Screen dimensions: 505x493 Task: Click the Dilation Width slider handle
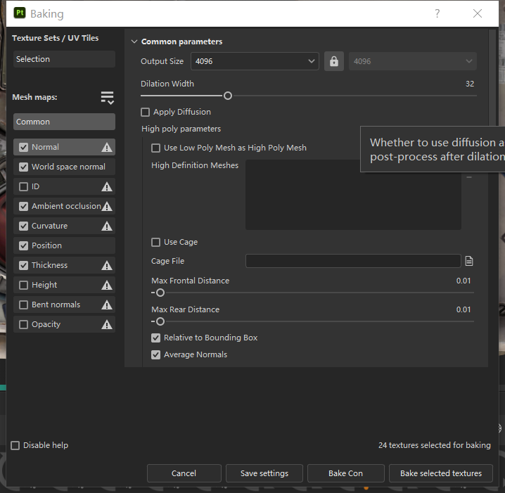pyautogui.click(x=228, y=96)
